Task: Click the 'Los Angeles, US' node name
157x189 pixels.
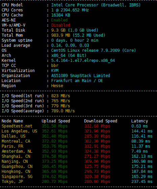Action: [x=19, y=131]
